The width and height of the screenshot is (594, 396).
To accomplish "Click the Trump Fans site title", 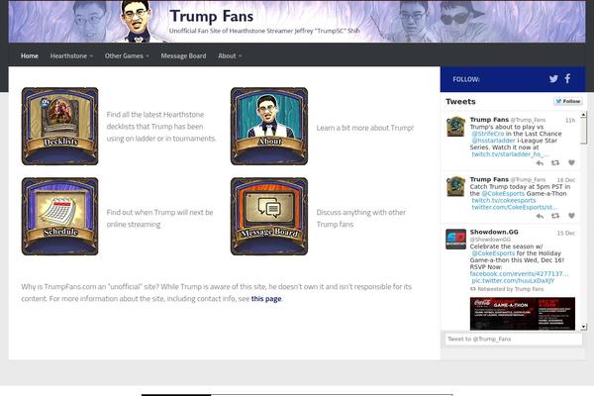I will 212,16.
